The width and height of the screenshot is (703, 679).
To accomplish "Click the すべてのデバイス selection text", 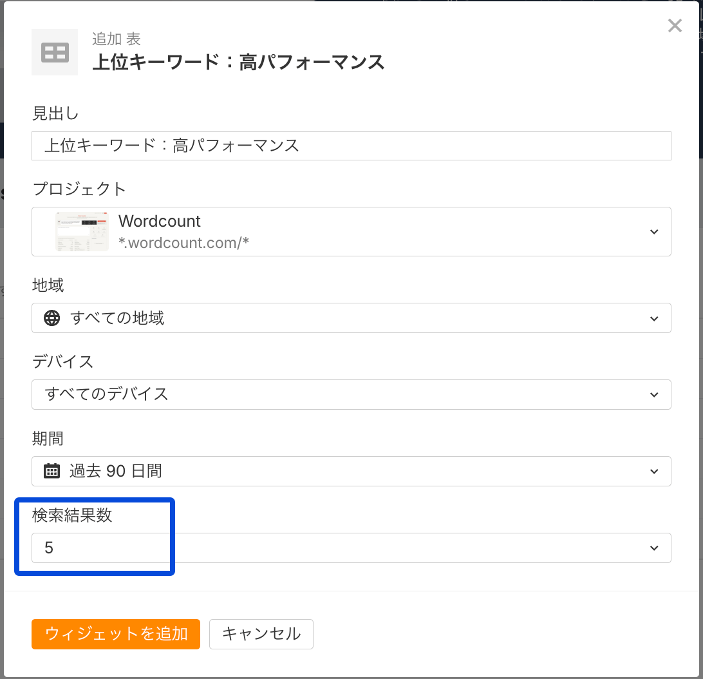I will (x=106, y=394).
